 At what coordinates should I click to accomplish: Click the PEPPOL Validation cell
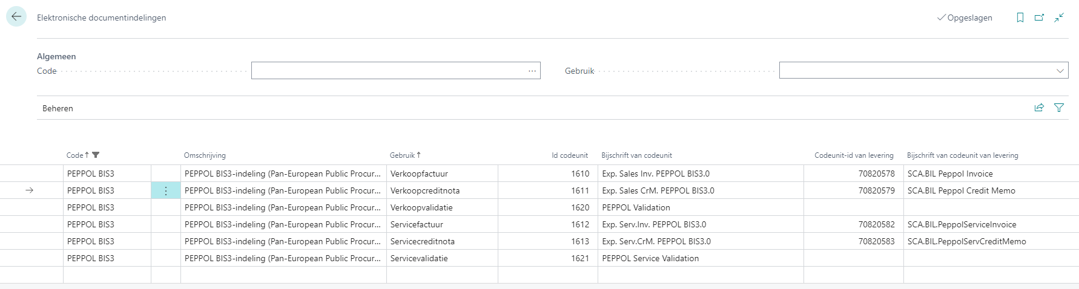tap(701, 207)
